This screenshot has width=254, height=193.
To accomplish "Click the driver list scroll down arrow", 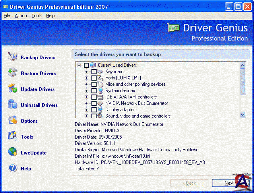I will click(243, 114).
